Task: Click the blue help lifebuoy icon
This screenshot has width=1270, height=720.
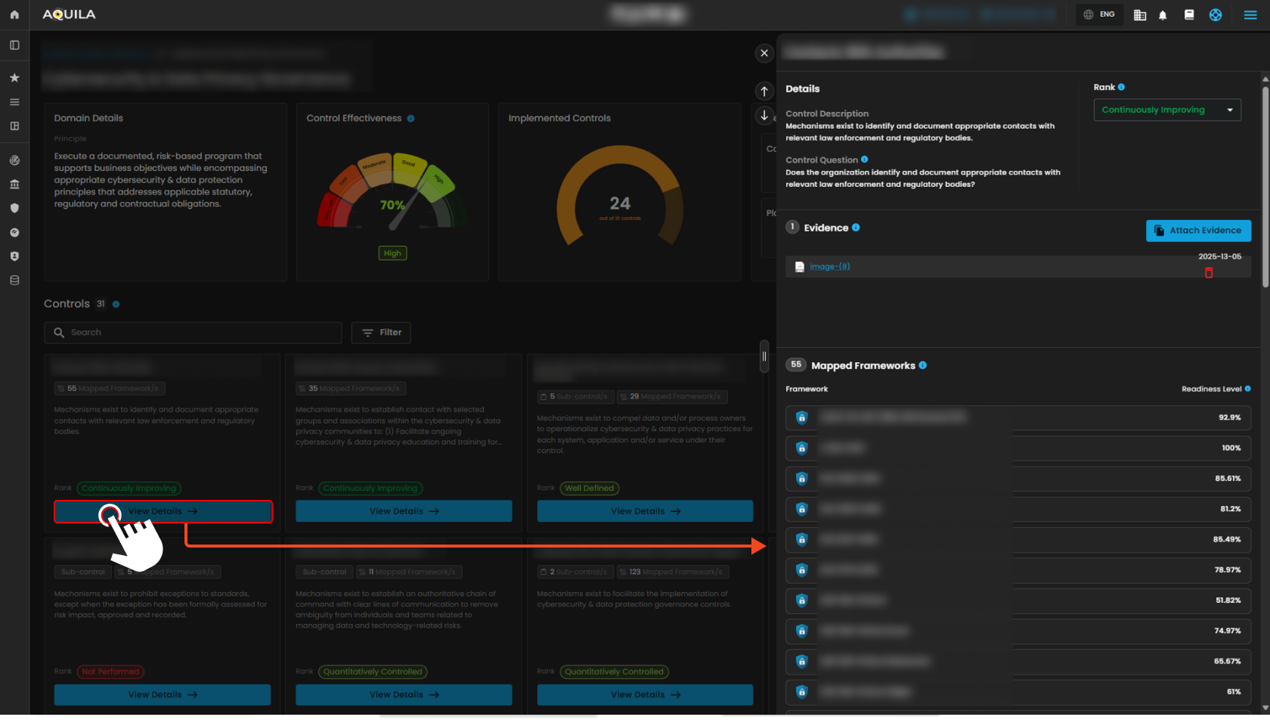Action: [1216, 15]
